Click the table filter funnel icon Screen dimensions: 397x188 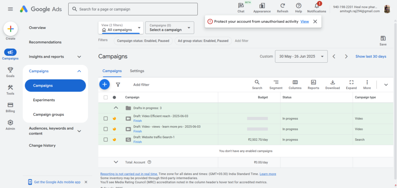pyautogui.click(x=118, y=85)
